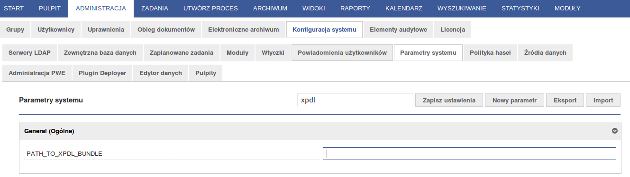Viewport: 630px width, 177px height.
Task: Collapse the General (Ogólne) section arrow
Action: click(615, 131)
